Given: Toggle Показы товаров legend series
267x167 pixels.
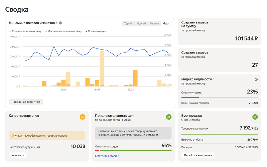Looking at the screenshot, I should click(x=96, y=31).
